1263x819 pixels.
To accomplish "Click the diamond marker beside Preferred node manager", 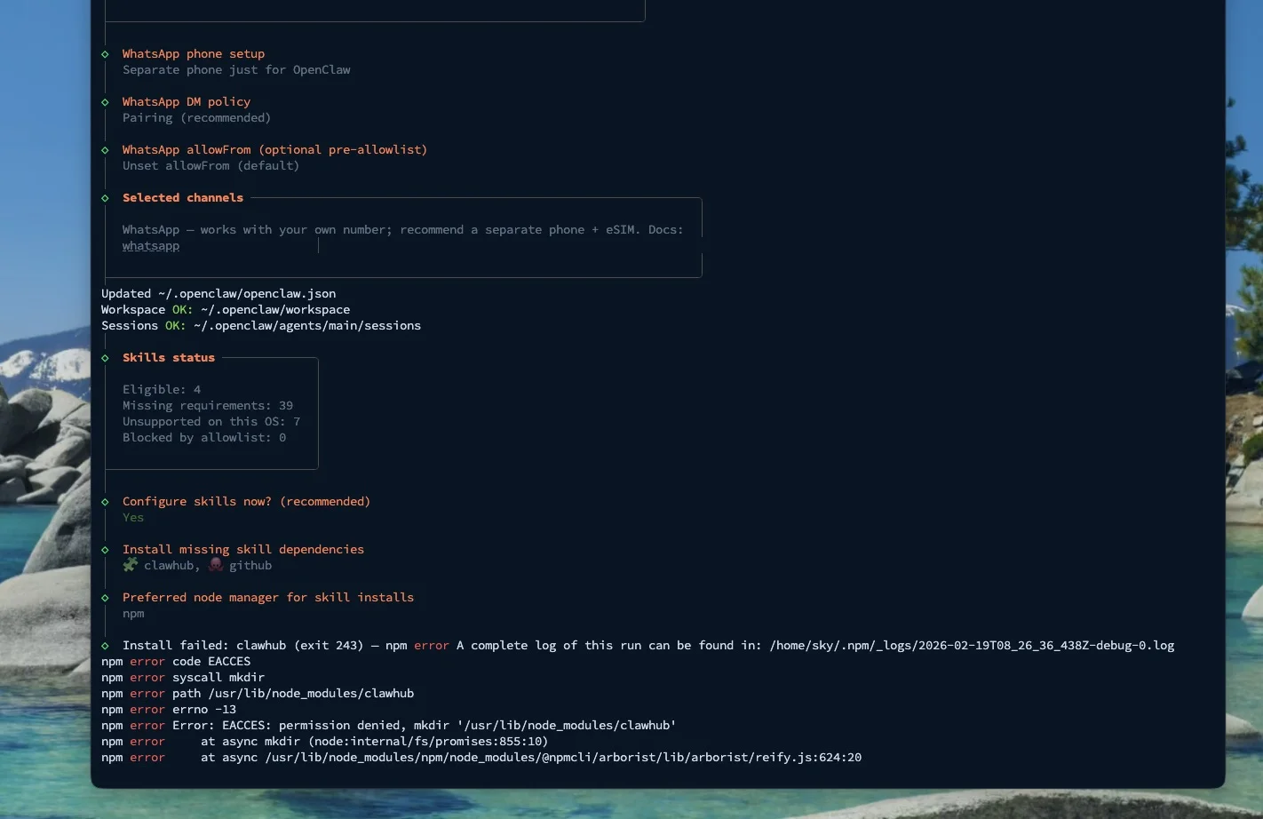I will pyautogui.click(x=105, y=598).
